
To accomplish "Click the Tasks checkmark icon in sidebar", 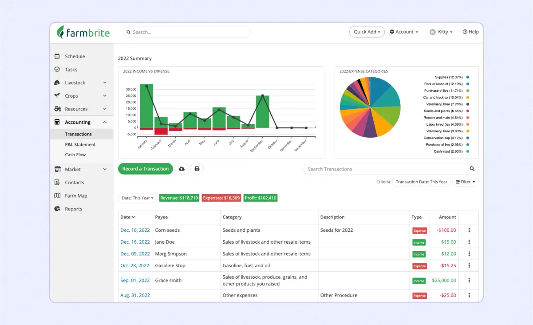I will [57, 69].
